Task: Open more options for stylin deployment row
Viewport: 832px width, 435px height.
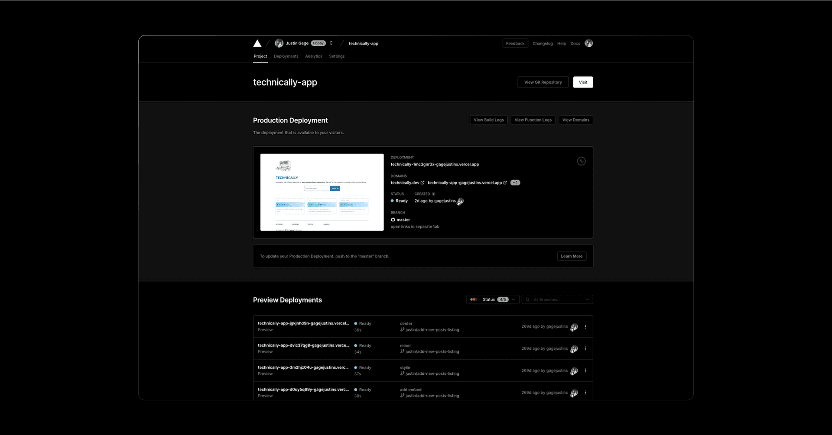Action: coord(585,371)
